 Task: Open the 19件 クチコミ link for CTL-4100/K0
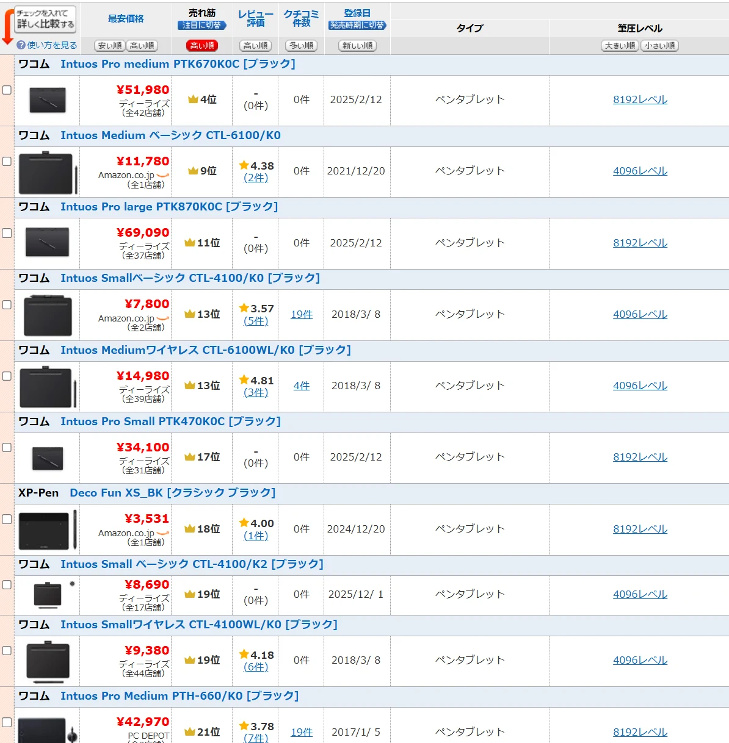(x=302, y=314)
